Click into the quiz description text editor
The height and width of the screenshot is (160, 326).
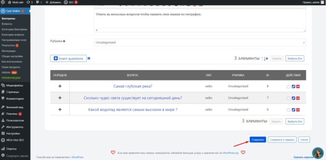200,19
